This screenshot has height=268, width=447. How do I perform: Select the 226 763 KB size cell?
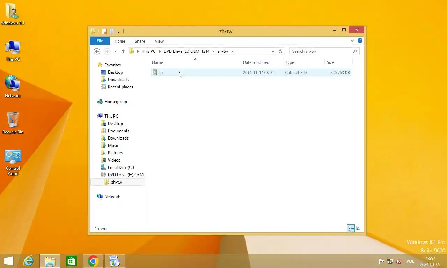tap(340, 73)
